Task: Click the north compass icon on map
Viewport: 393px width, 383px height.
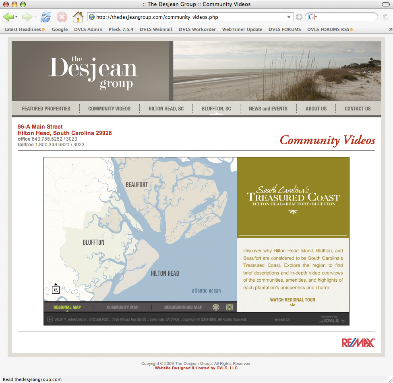Action: click(56, 289)
